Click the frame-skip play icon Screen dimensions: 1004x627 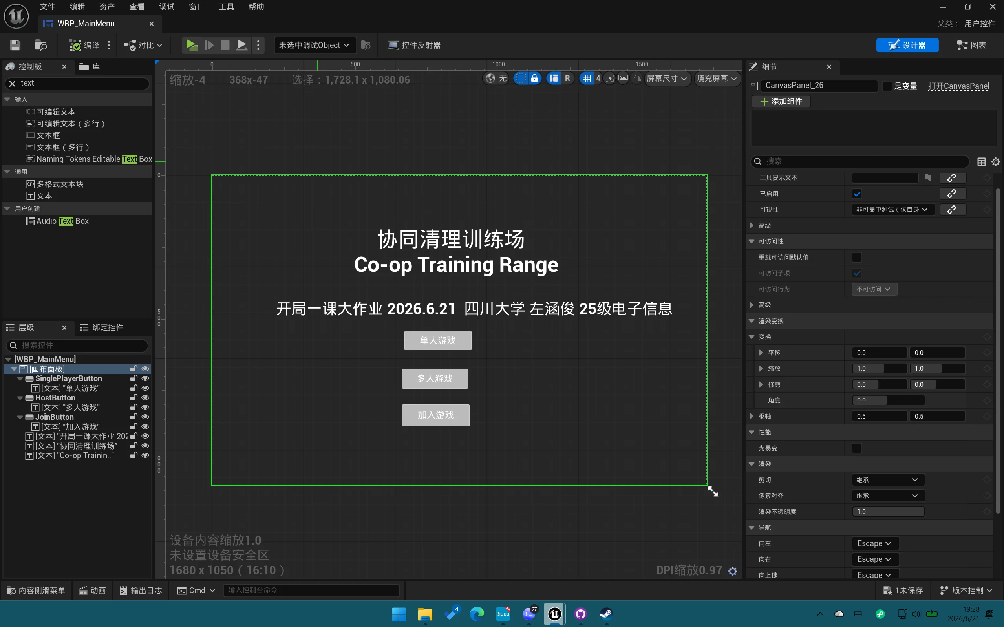[x=209, y=45]
